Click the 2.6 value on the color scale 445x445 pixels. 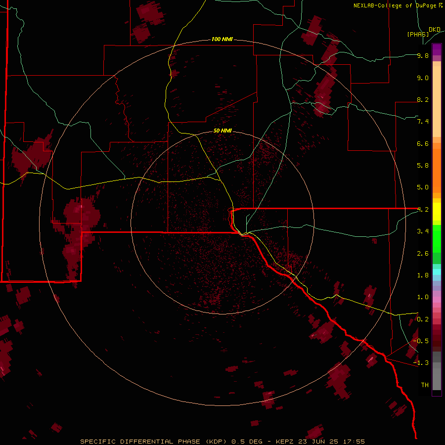pyautogui.click(x=423, y=254)
